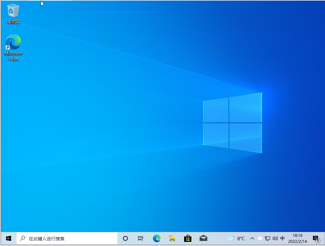Open the Recycle Bin (回收站) desktop icon
The width and height of the screenshot is (325, 246).
[x=13, y=14]
